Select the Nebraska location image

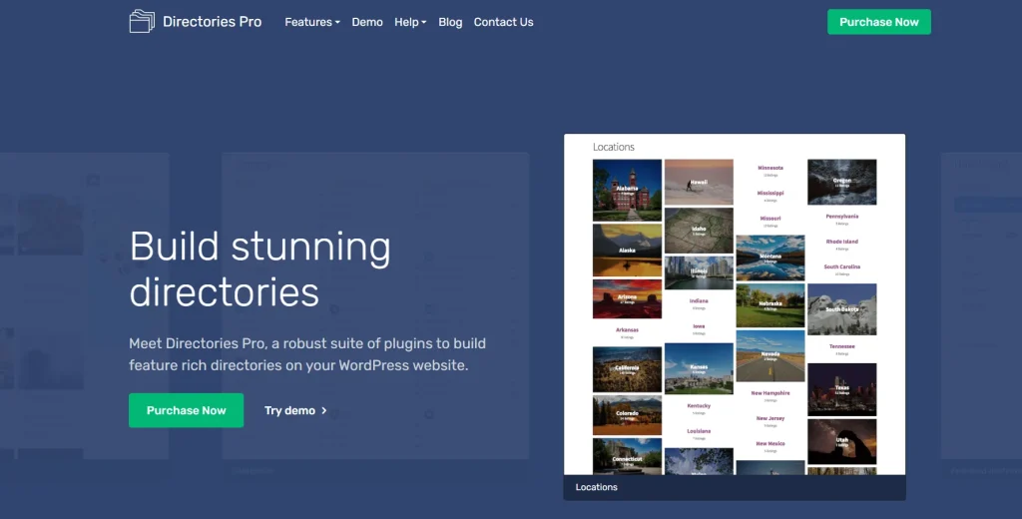point(770,305)
